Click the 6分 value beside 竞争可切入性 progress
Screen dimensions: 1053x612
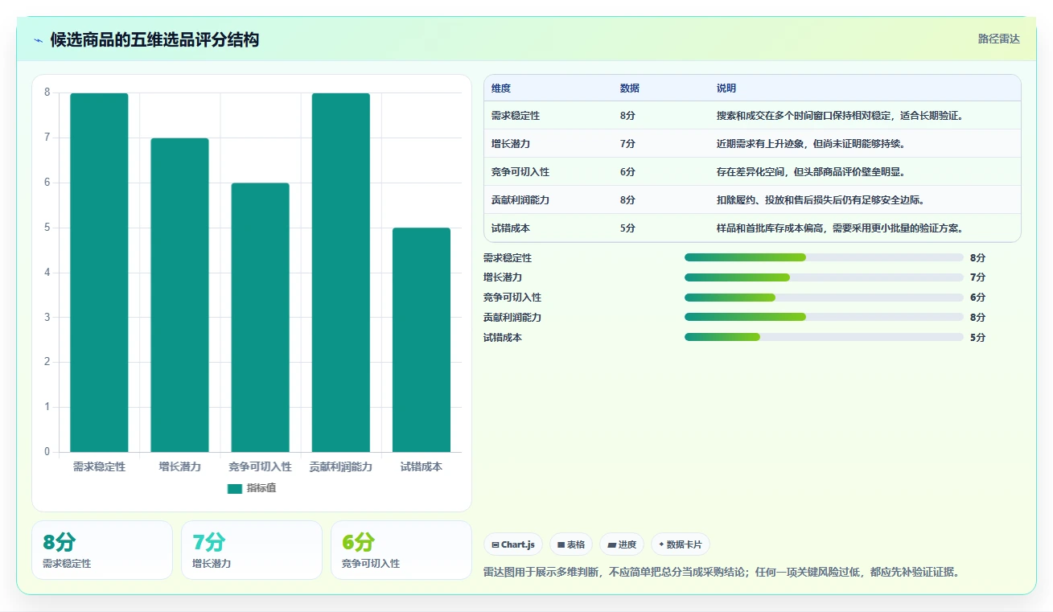(x=977, y=298)
